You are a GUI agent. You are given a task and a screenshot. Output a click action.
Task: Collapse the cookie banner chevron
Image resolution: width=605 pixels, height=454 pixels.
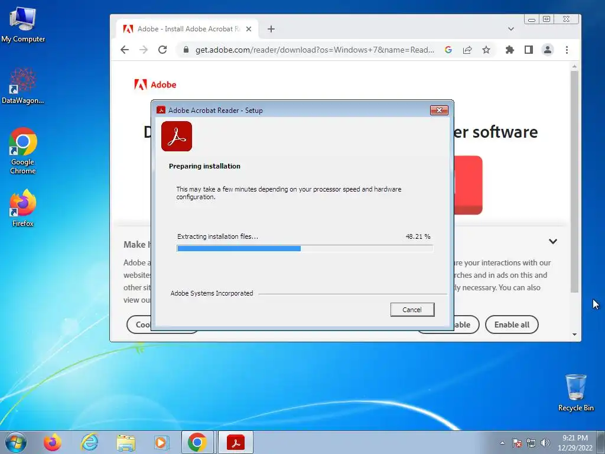click(553, 242)
